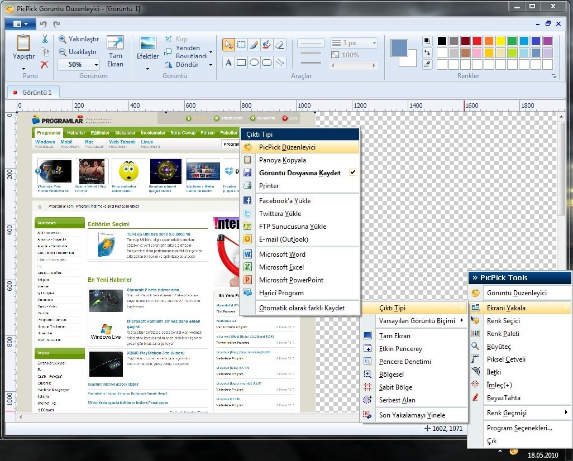The image size is (573, 461).
Task: Select the solid line style preview
Action: pos(311,43)
